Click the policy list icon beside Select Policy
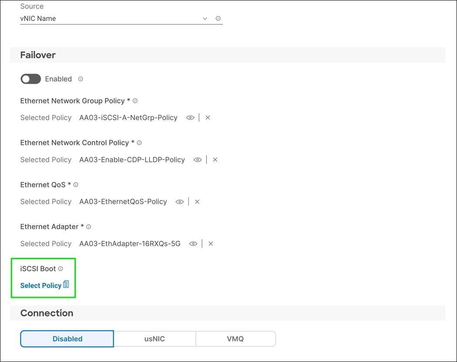This screenshot has height=362, width=457. 66,284
